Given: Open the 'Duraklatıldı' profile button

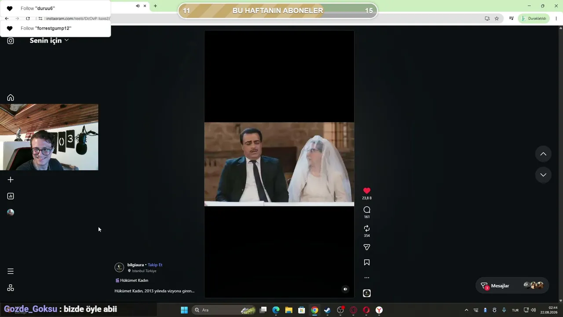Looking at the screenshot, I should click(534, 18).
